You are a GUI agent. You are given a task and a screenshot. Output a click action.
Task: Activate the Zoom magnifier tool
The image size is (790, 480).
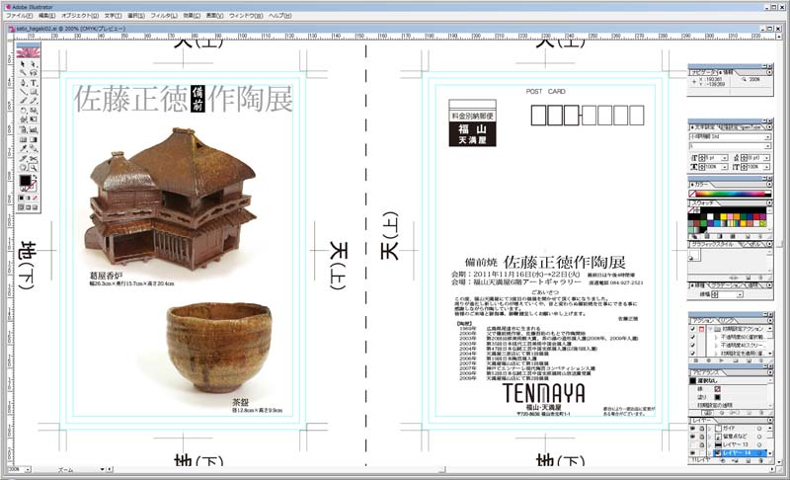[x=34, y=167]
